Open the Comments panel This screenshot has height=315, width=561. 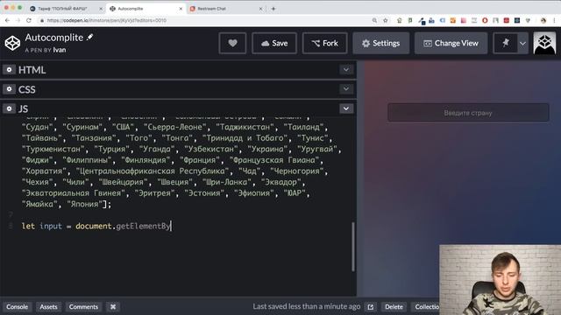click(83, 307)
